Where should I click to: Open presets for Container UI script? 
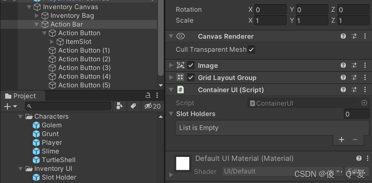[x=354, y=90]
